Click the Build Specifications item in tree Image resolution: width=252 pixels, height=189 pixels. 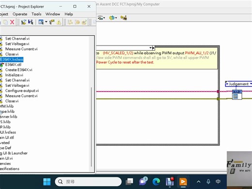10,169
